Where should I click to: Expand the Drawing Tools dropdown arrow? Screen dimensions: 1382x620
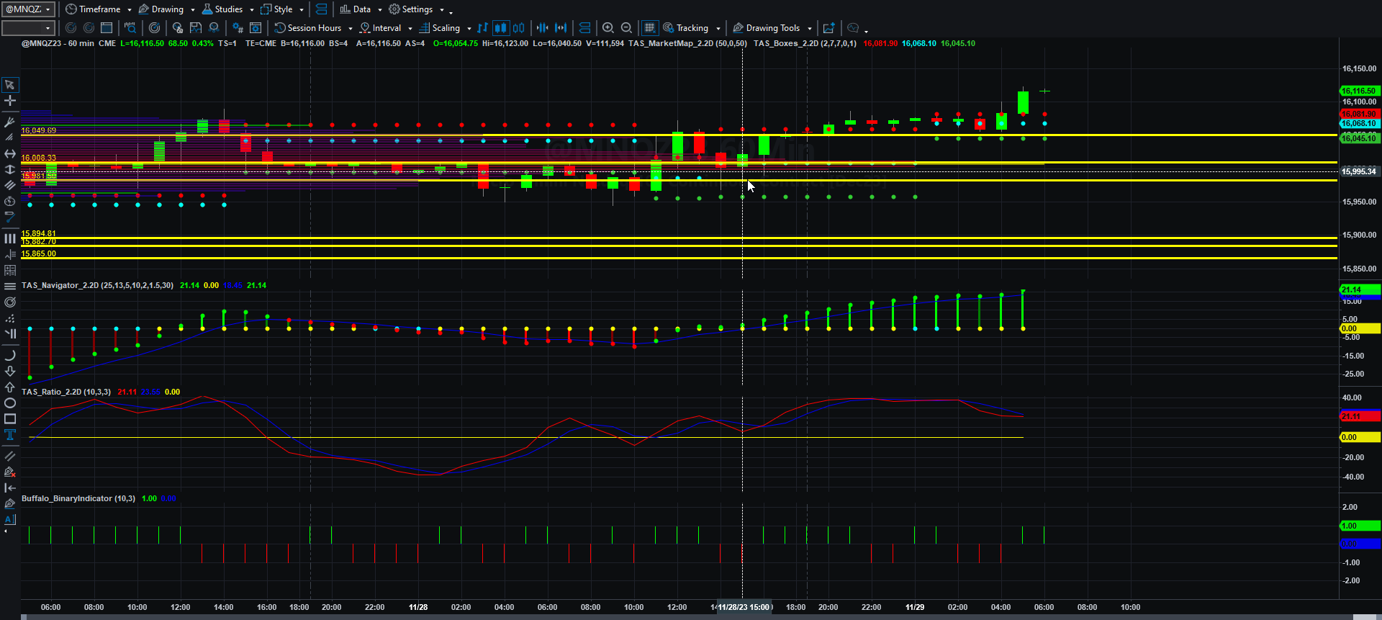pos(810,29)
